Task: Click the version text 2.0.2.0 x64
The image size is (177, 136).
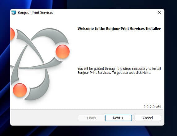Action: (152, 107)
